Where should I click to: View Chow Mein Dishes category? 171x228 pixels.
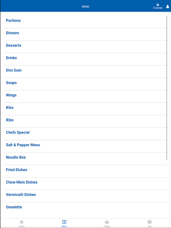[85, 182]
